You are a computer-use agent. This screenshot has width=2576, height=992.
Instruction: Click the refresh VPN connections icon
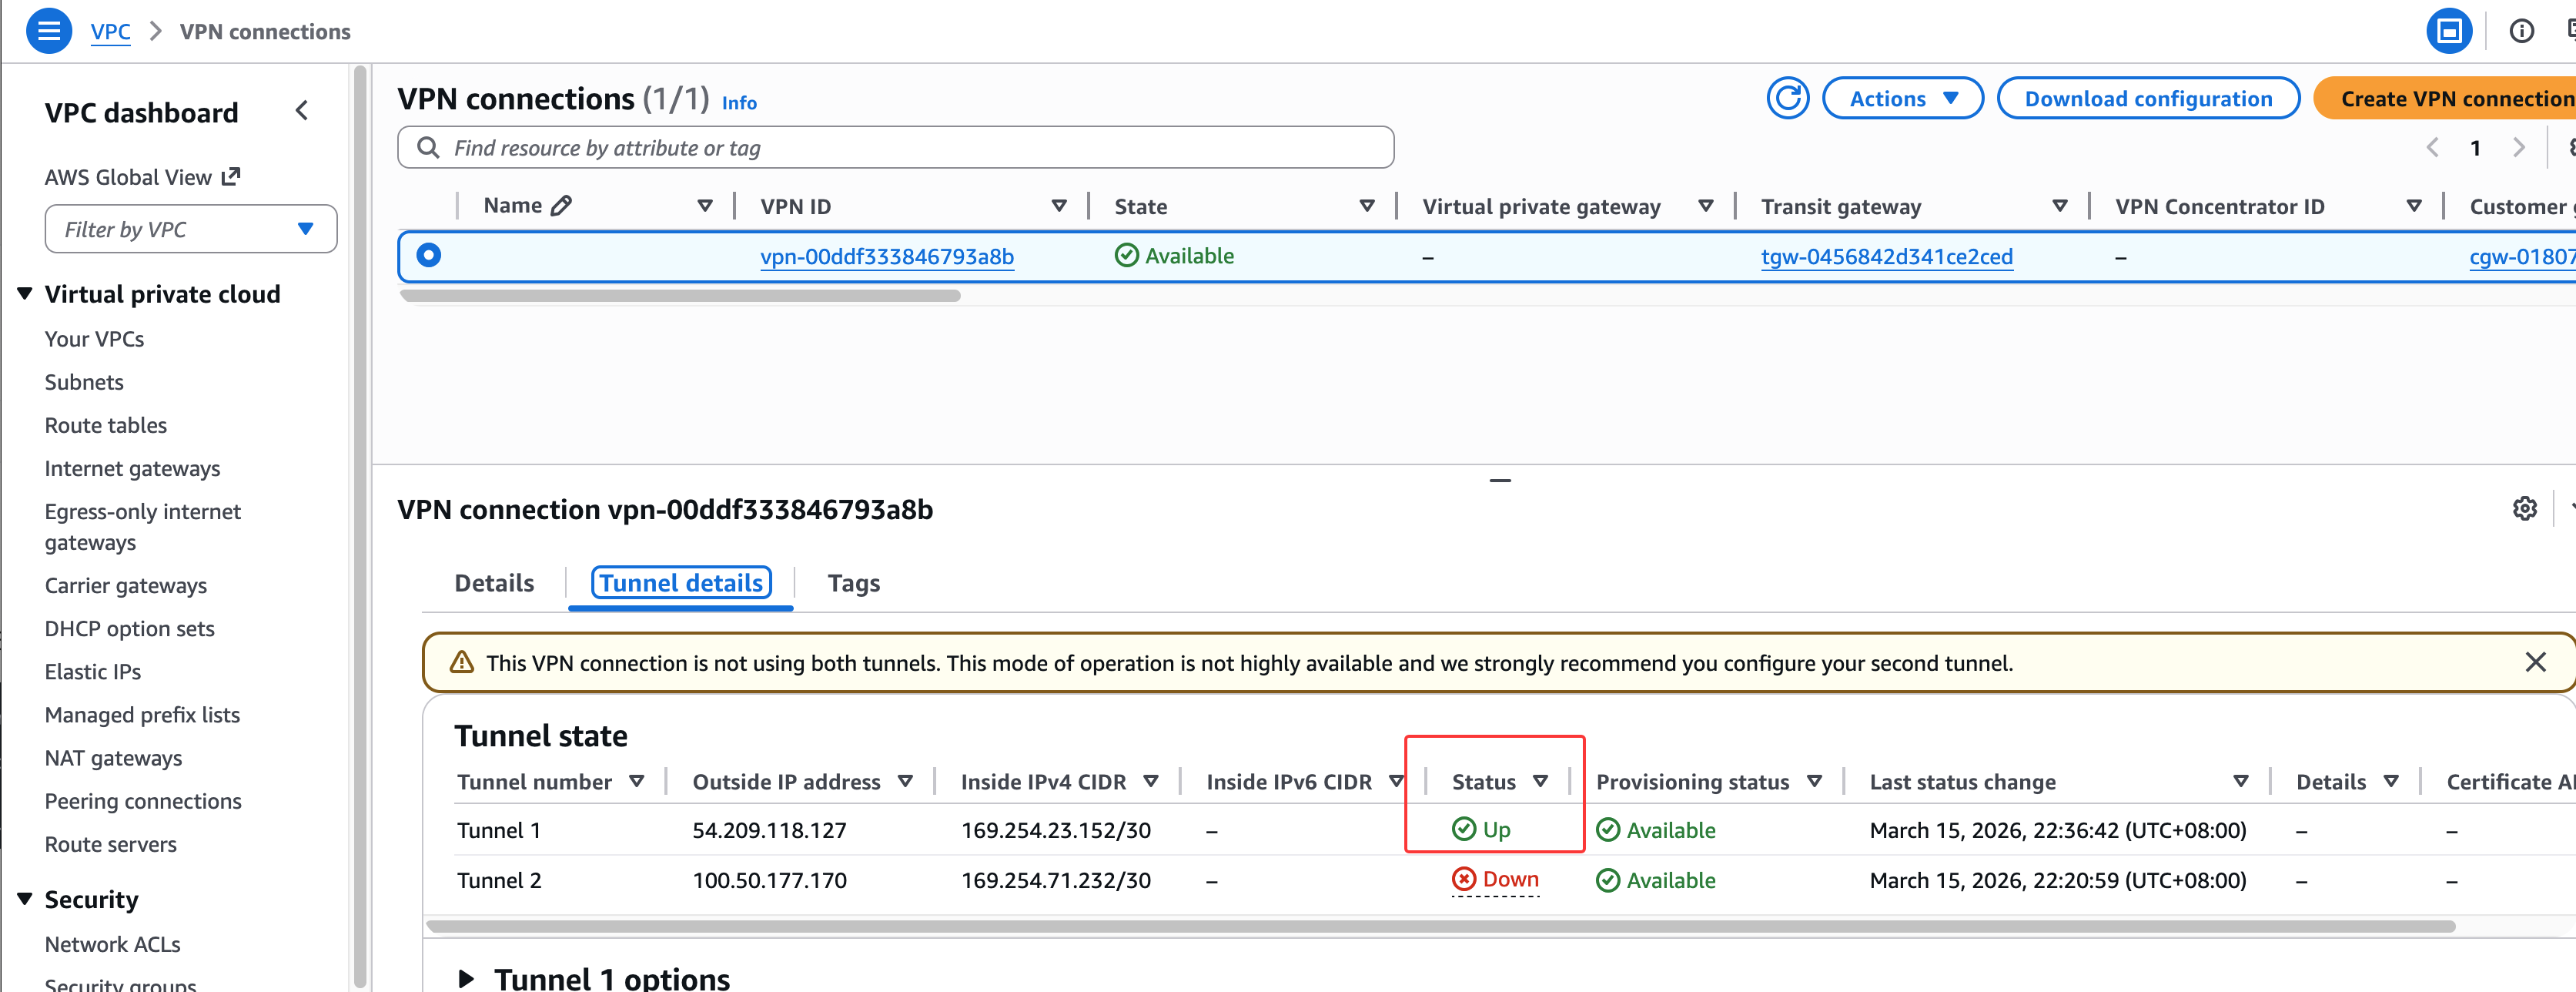pos(1787,98)
